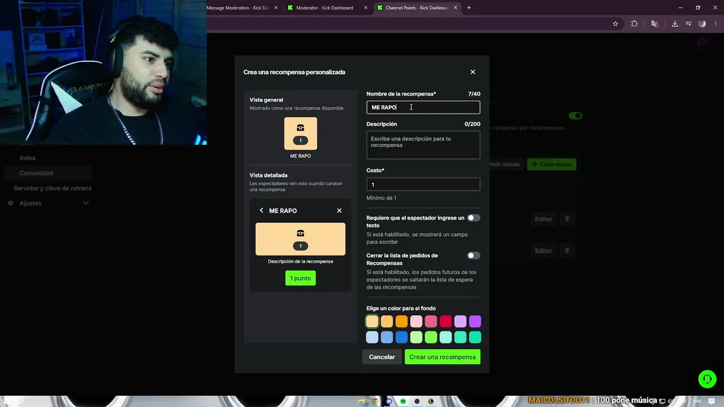The height and width of the screenshot is (407, 724).
Task: Select the bright green background color
Action: point(431,337)
